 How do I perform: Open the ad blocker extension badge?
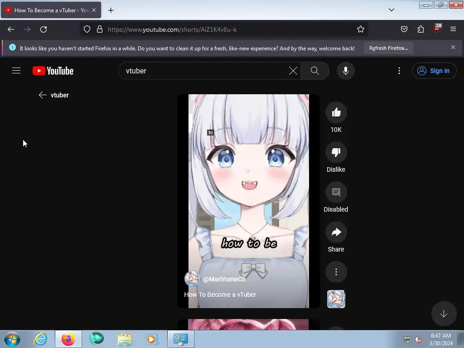(437, 29)
